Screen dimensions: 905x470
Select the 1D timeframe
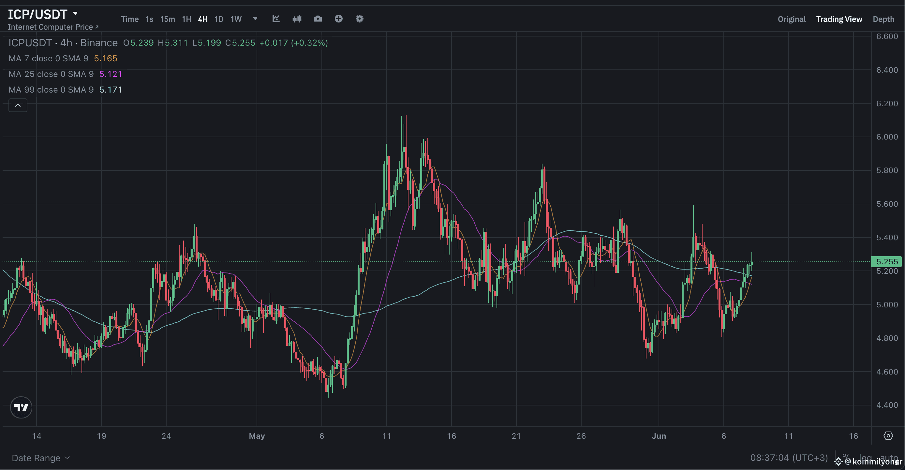pos(219,19)
